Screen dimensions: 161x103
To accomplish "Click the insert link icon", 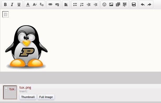I will tap(50, 4).
